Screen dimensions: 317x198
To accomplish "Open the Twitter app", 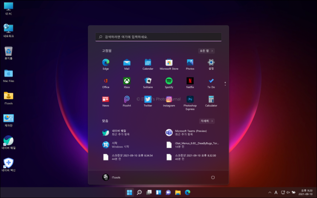I will click(148, 101).
